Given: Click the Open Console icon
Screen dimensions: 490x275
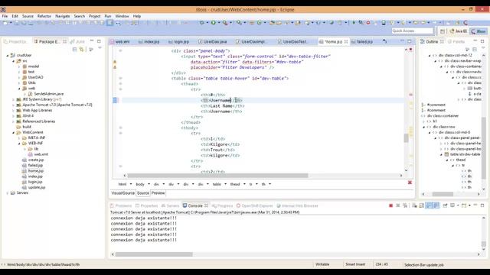Looking at the screenshot, I should pos(464,205).
